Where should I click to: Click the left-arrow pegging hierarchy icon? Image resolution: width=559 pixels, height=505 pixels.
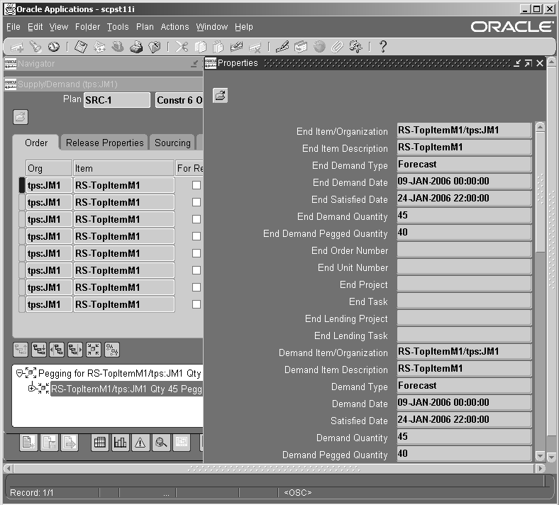pos(57,350)
